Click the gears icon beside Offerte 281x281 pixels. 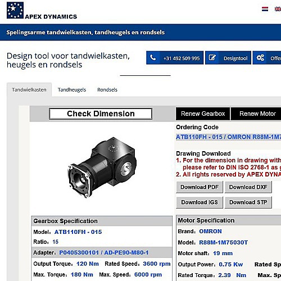point(260,58)
